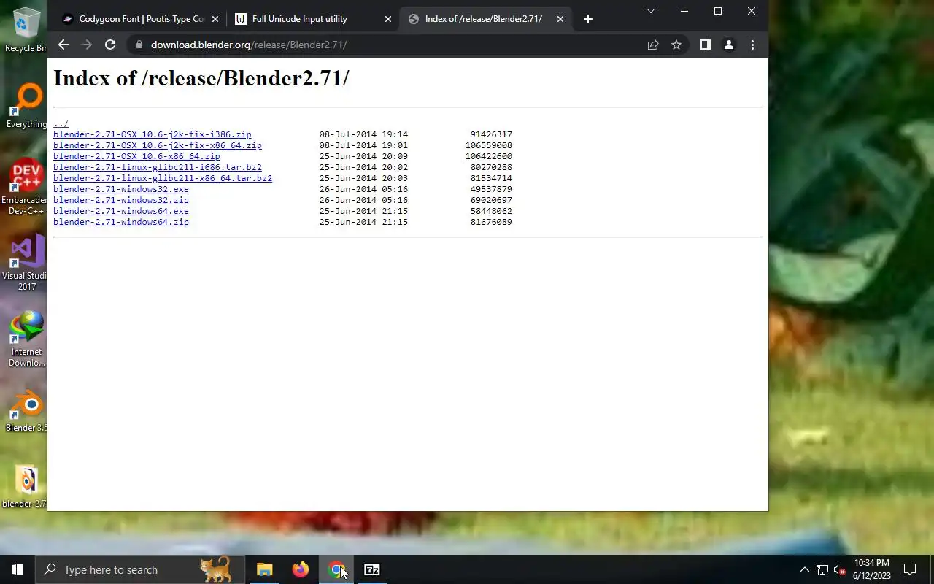Switch to Codygoon Font tab

pos(139,19)
